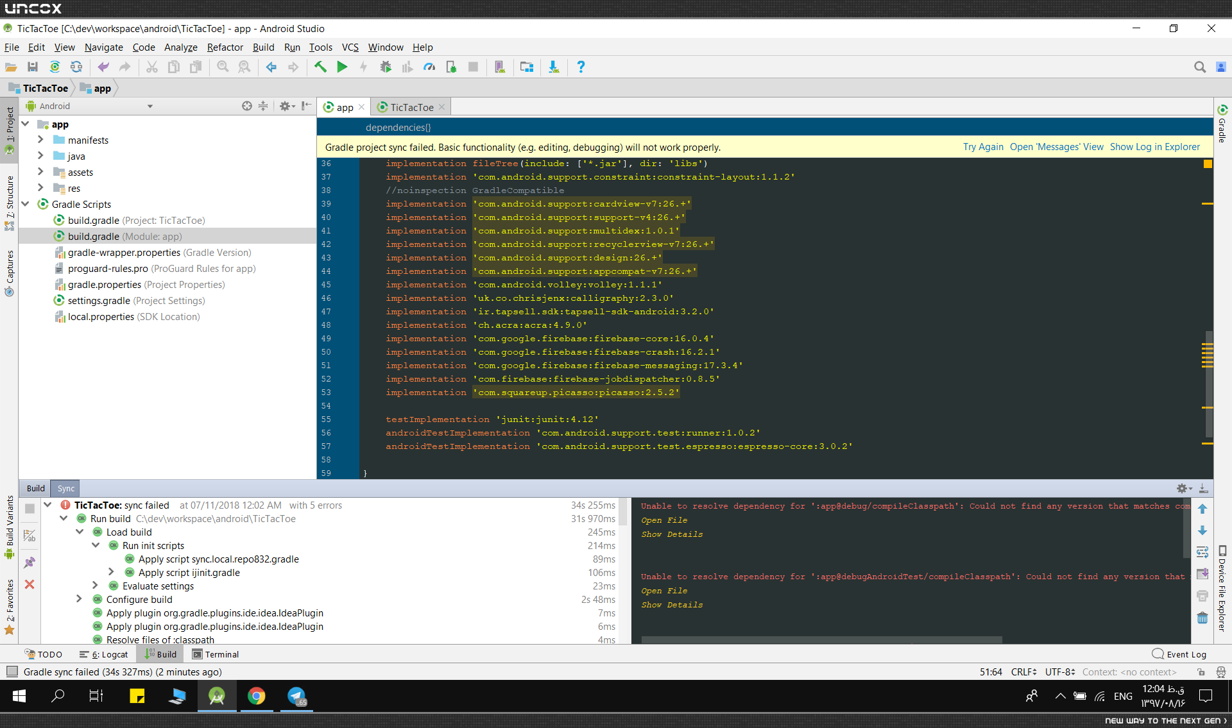Image resolution: width=1232 pixels, height=728 pixels.
Task: Click the SDK Manager download icon
Action: 554,67
